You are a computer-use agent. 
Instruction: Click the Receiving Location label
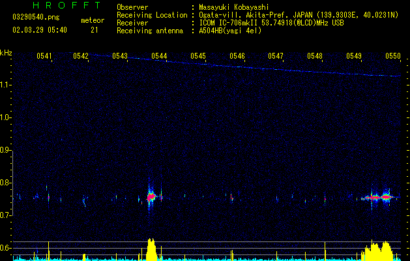click(152, 15)
